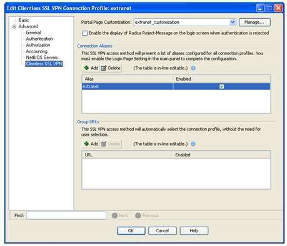Viewport: 287px width, 246px height.
Task: Go to NetBIOS Servers section
Action: (42, 58)
